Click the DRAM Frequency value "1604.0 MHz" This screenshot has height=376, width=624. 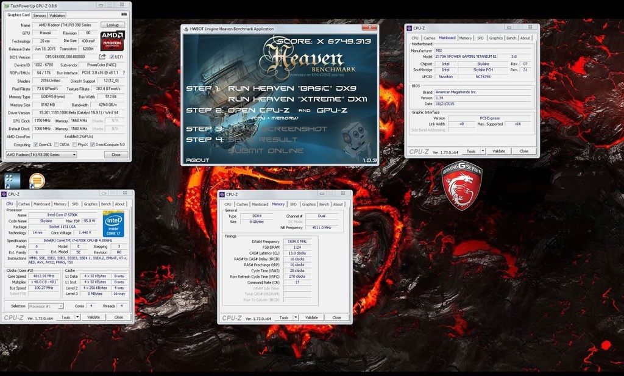point(297,241)
